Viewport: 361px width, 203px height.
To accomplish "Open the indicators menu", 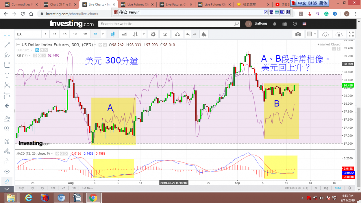I will (x=165, y=34).
